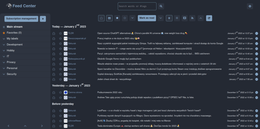Screen dimensions: 260x129
Task: Expand the IT category
Action: [4, 57]
